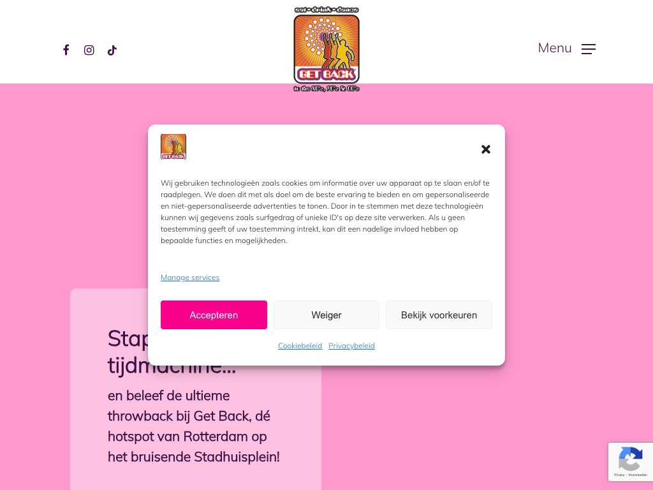
Task: Click the Menu label in header
Action: pyautogui.click(x=555, y=48)
